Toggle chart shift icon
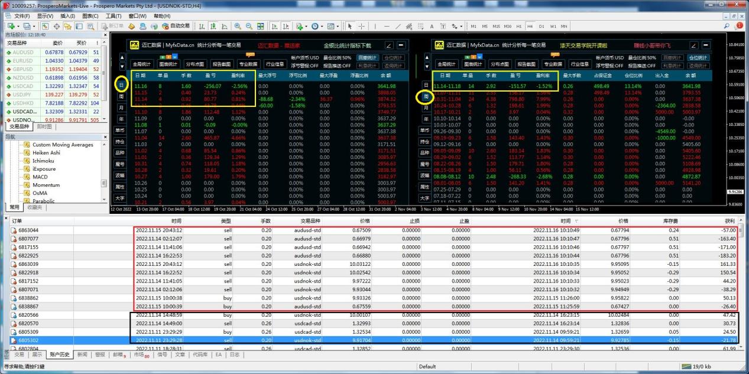 click(286, 26)
